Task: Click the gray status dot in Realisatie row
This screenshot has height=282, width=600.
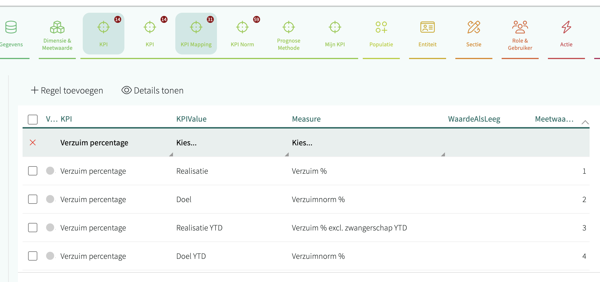Action: (x=50, y=171)
